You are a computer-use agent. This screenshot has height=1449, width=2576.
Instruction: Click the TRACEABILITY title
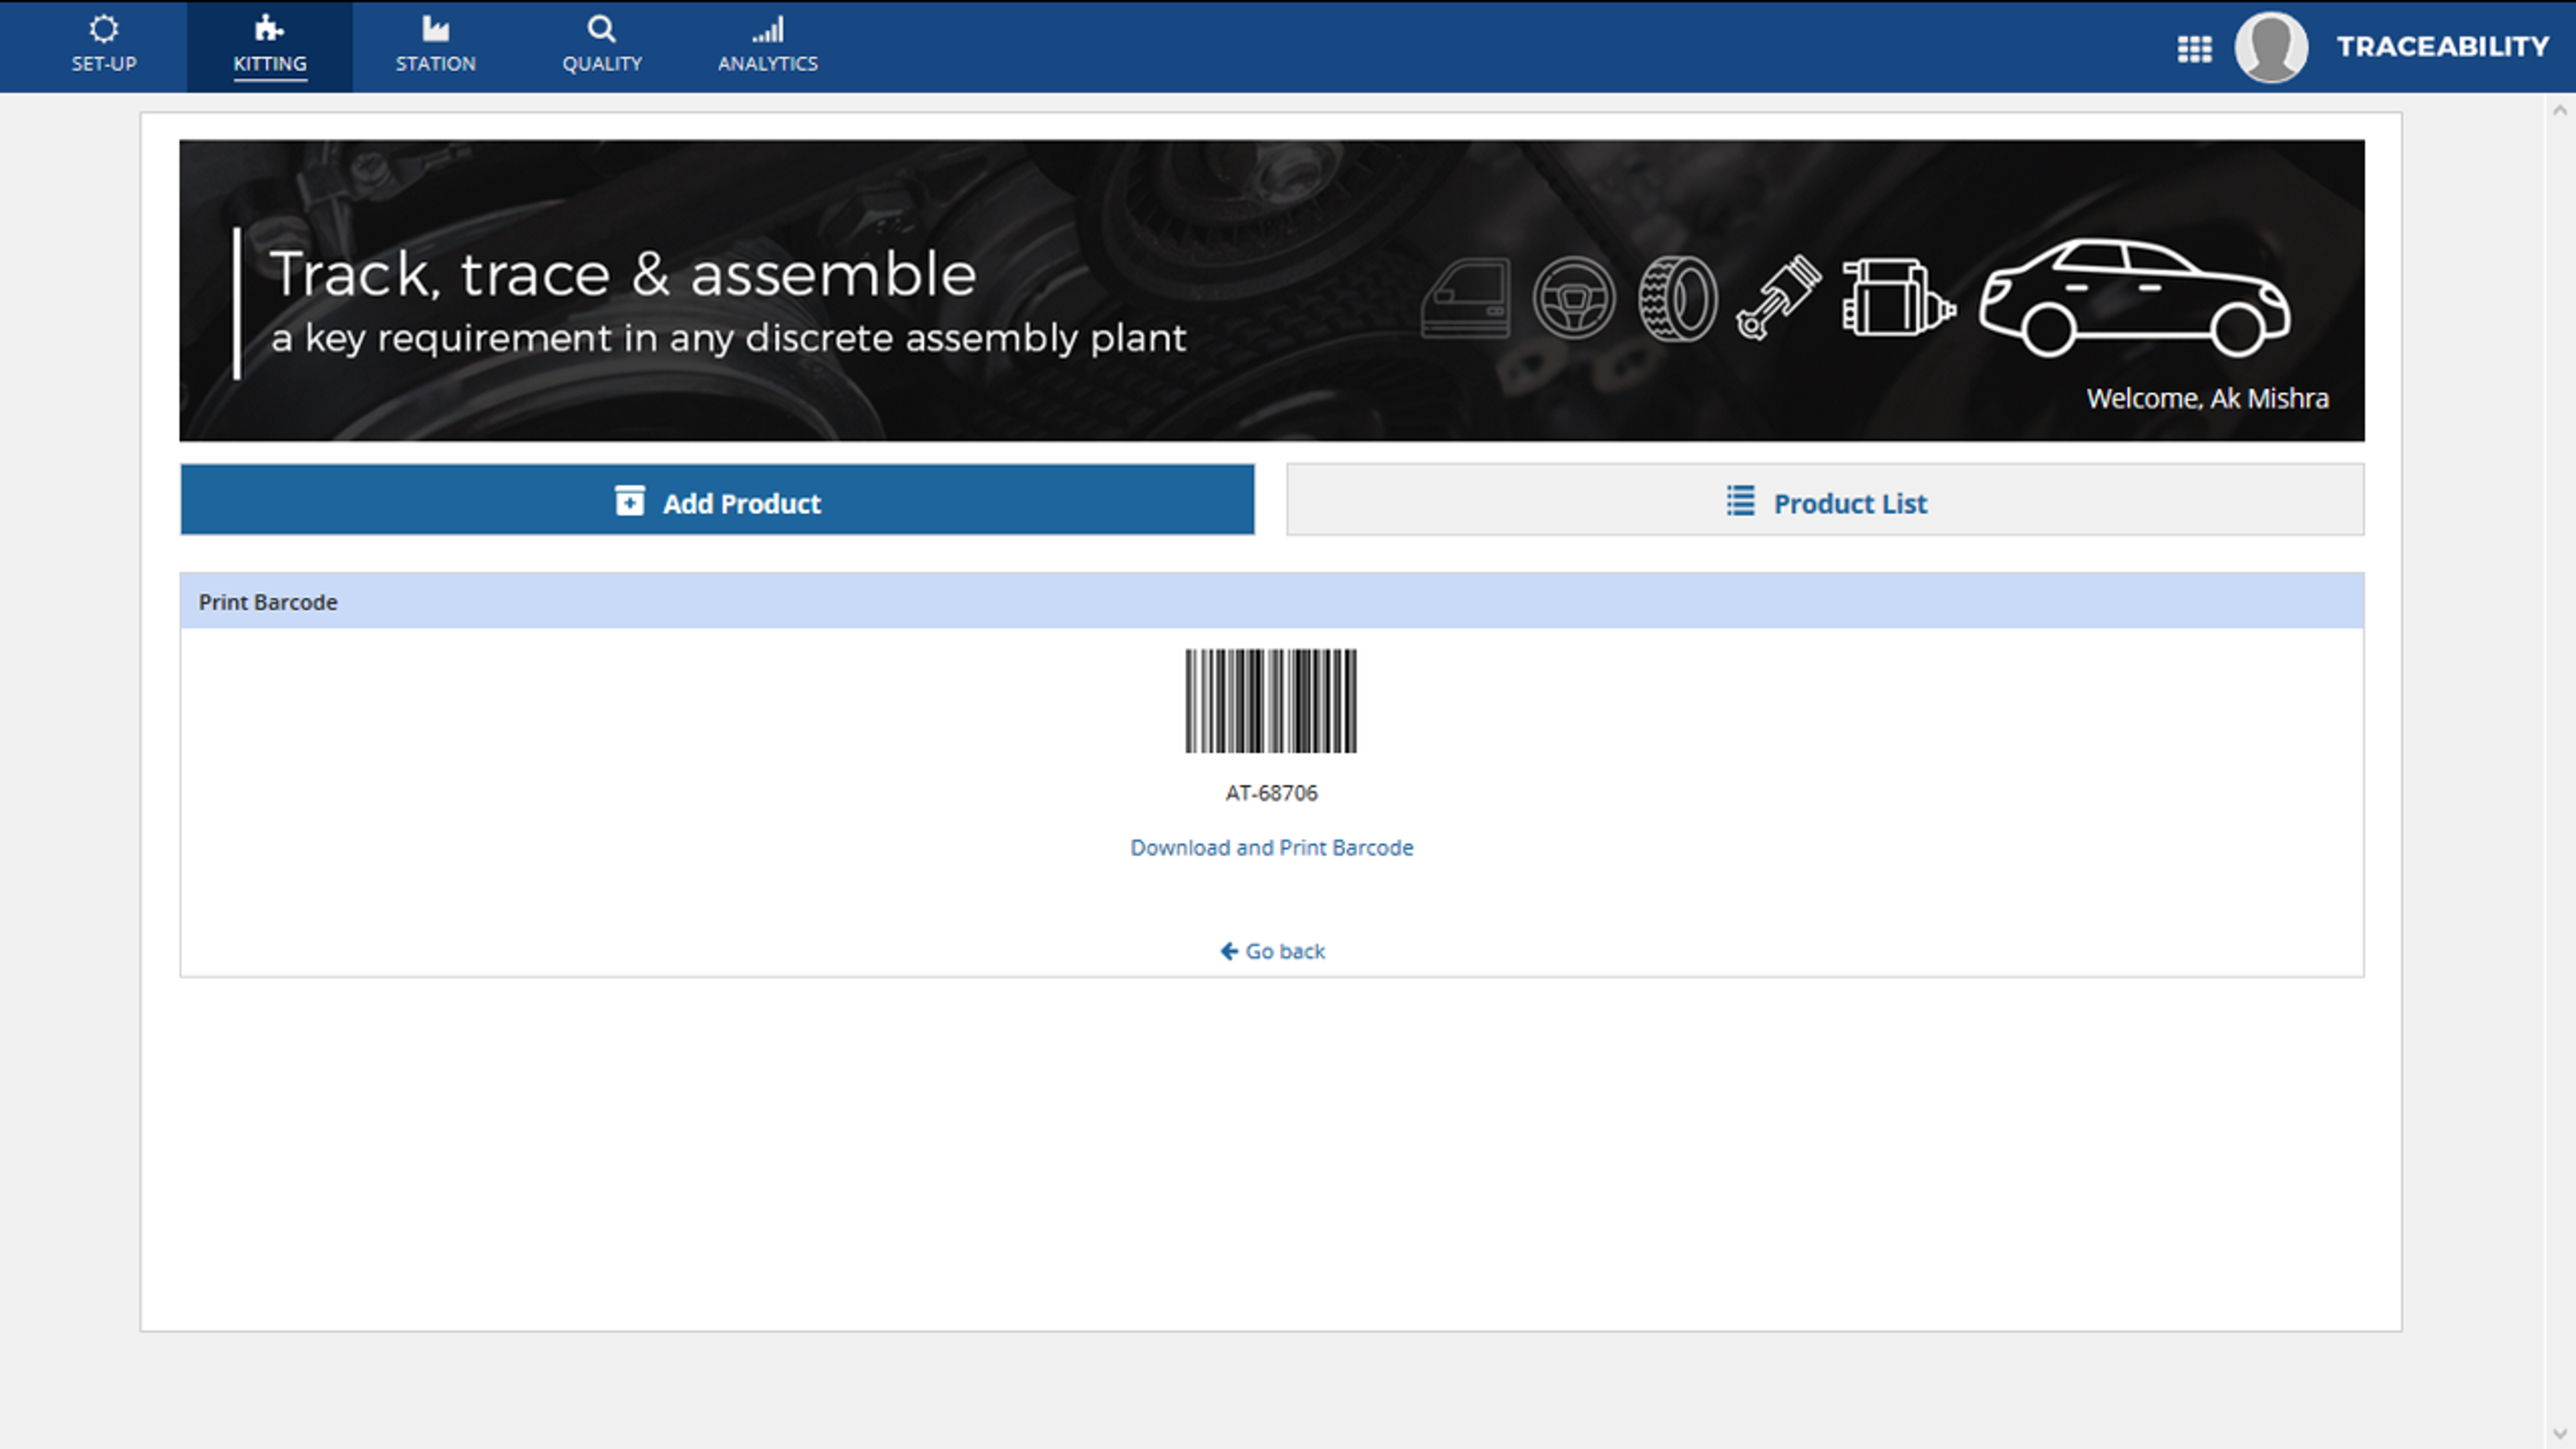(x=2442, y=47)
